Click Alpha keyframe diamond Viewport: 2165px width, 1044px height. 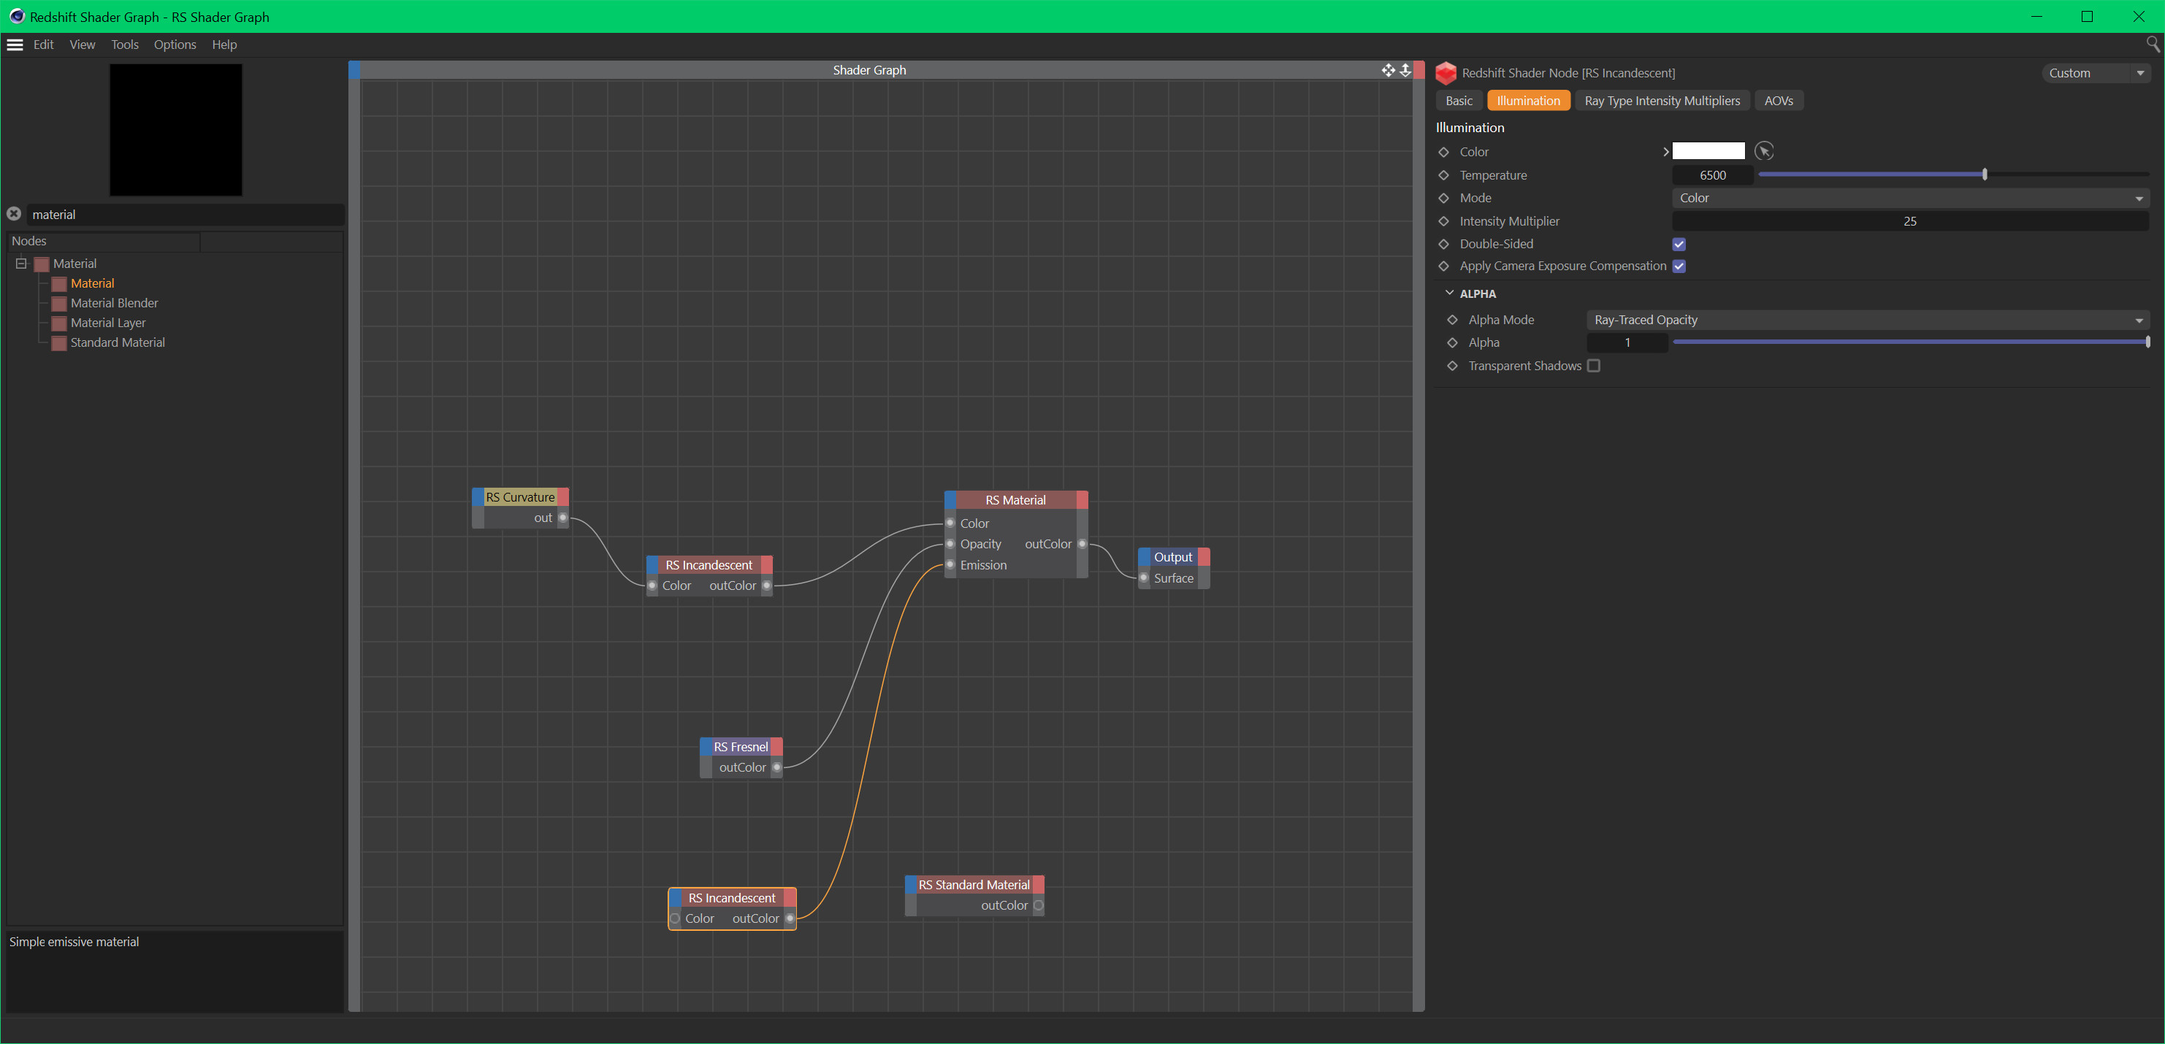pyautogui.click(x=1452, y=342)
